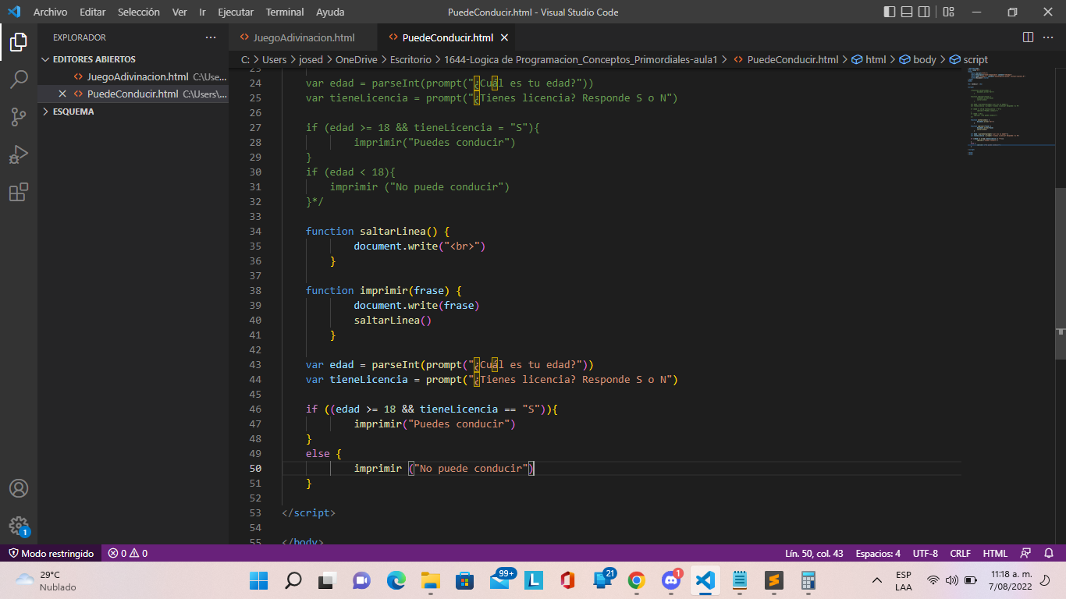Close PuedeConducir.html in open editors list
Image resolution: width=1066 pixels, height=599 pixels.
62,94
